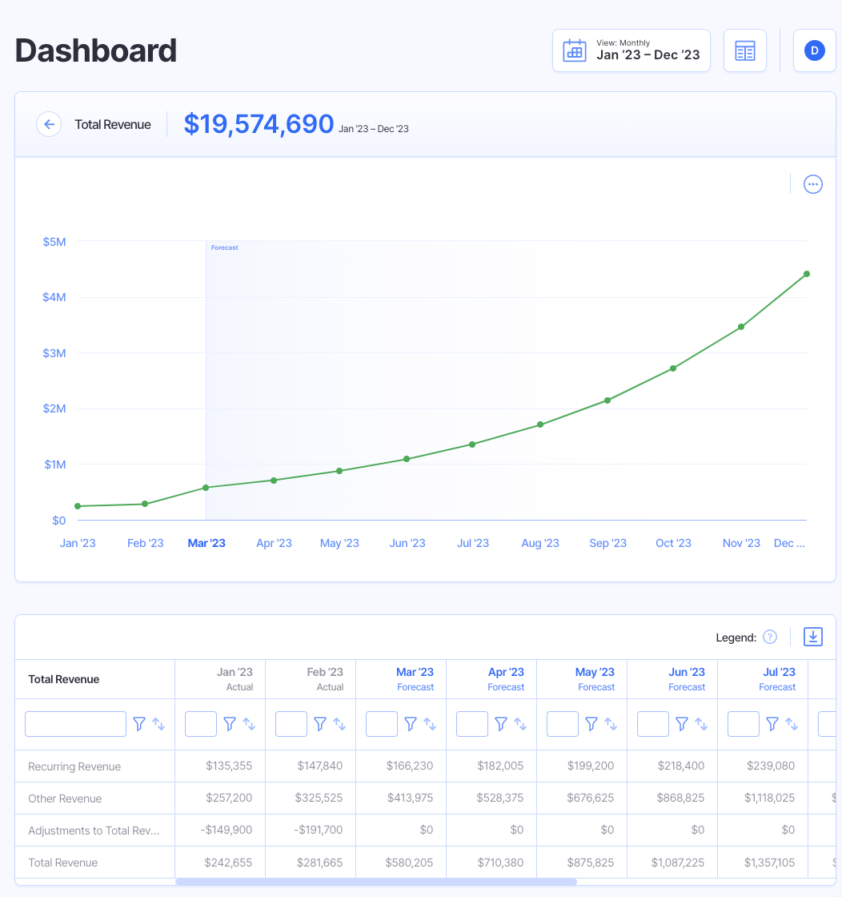Open the filter icon under Jul '23 column

(x=772, y=723)
